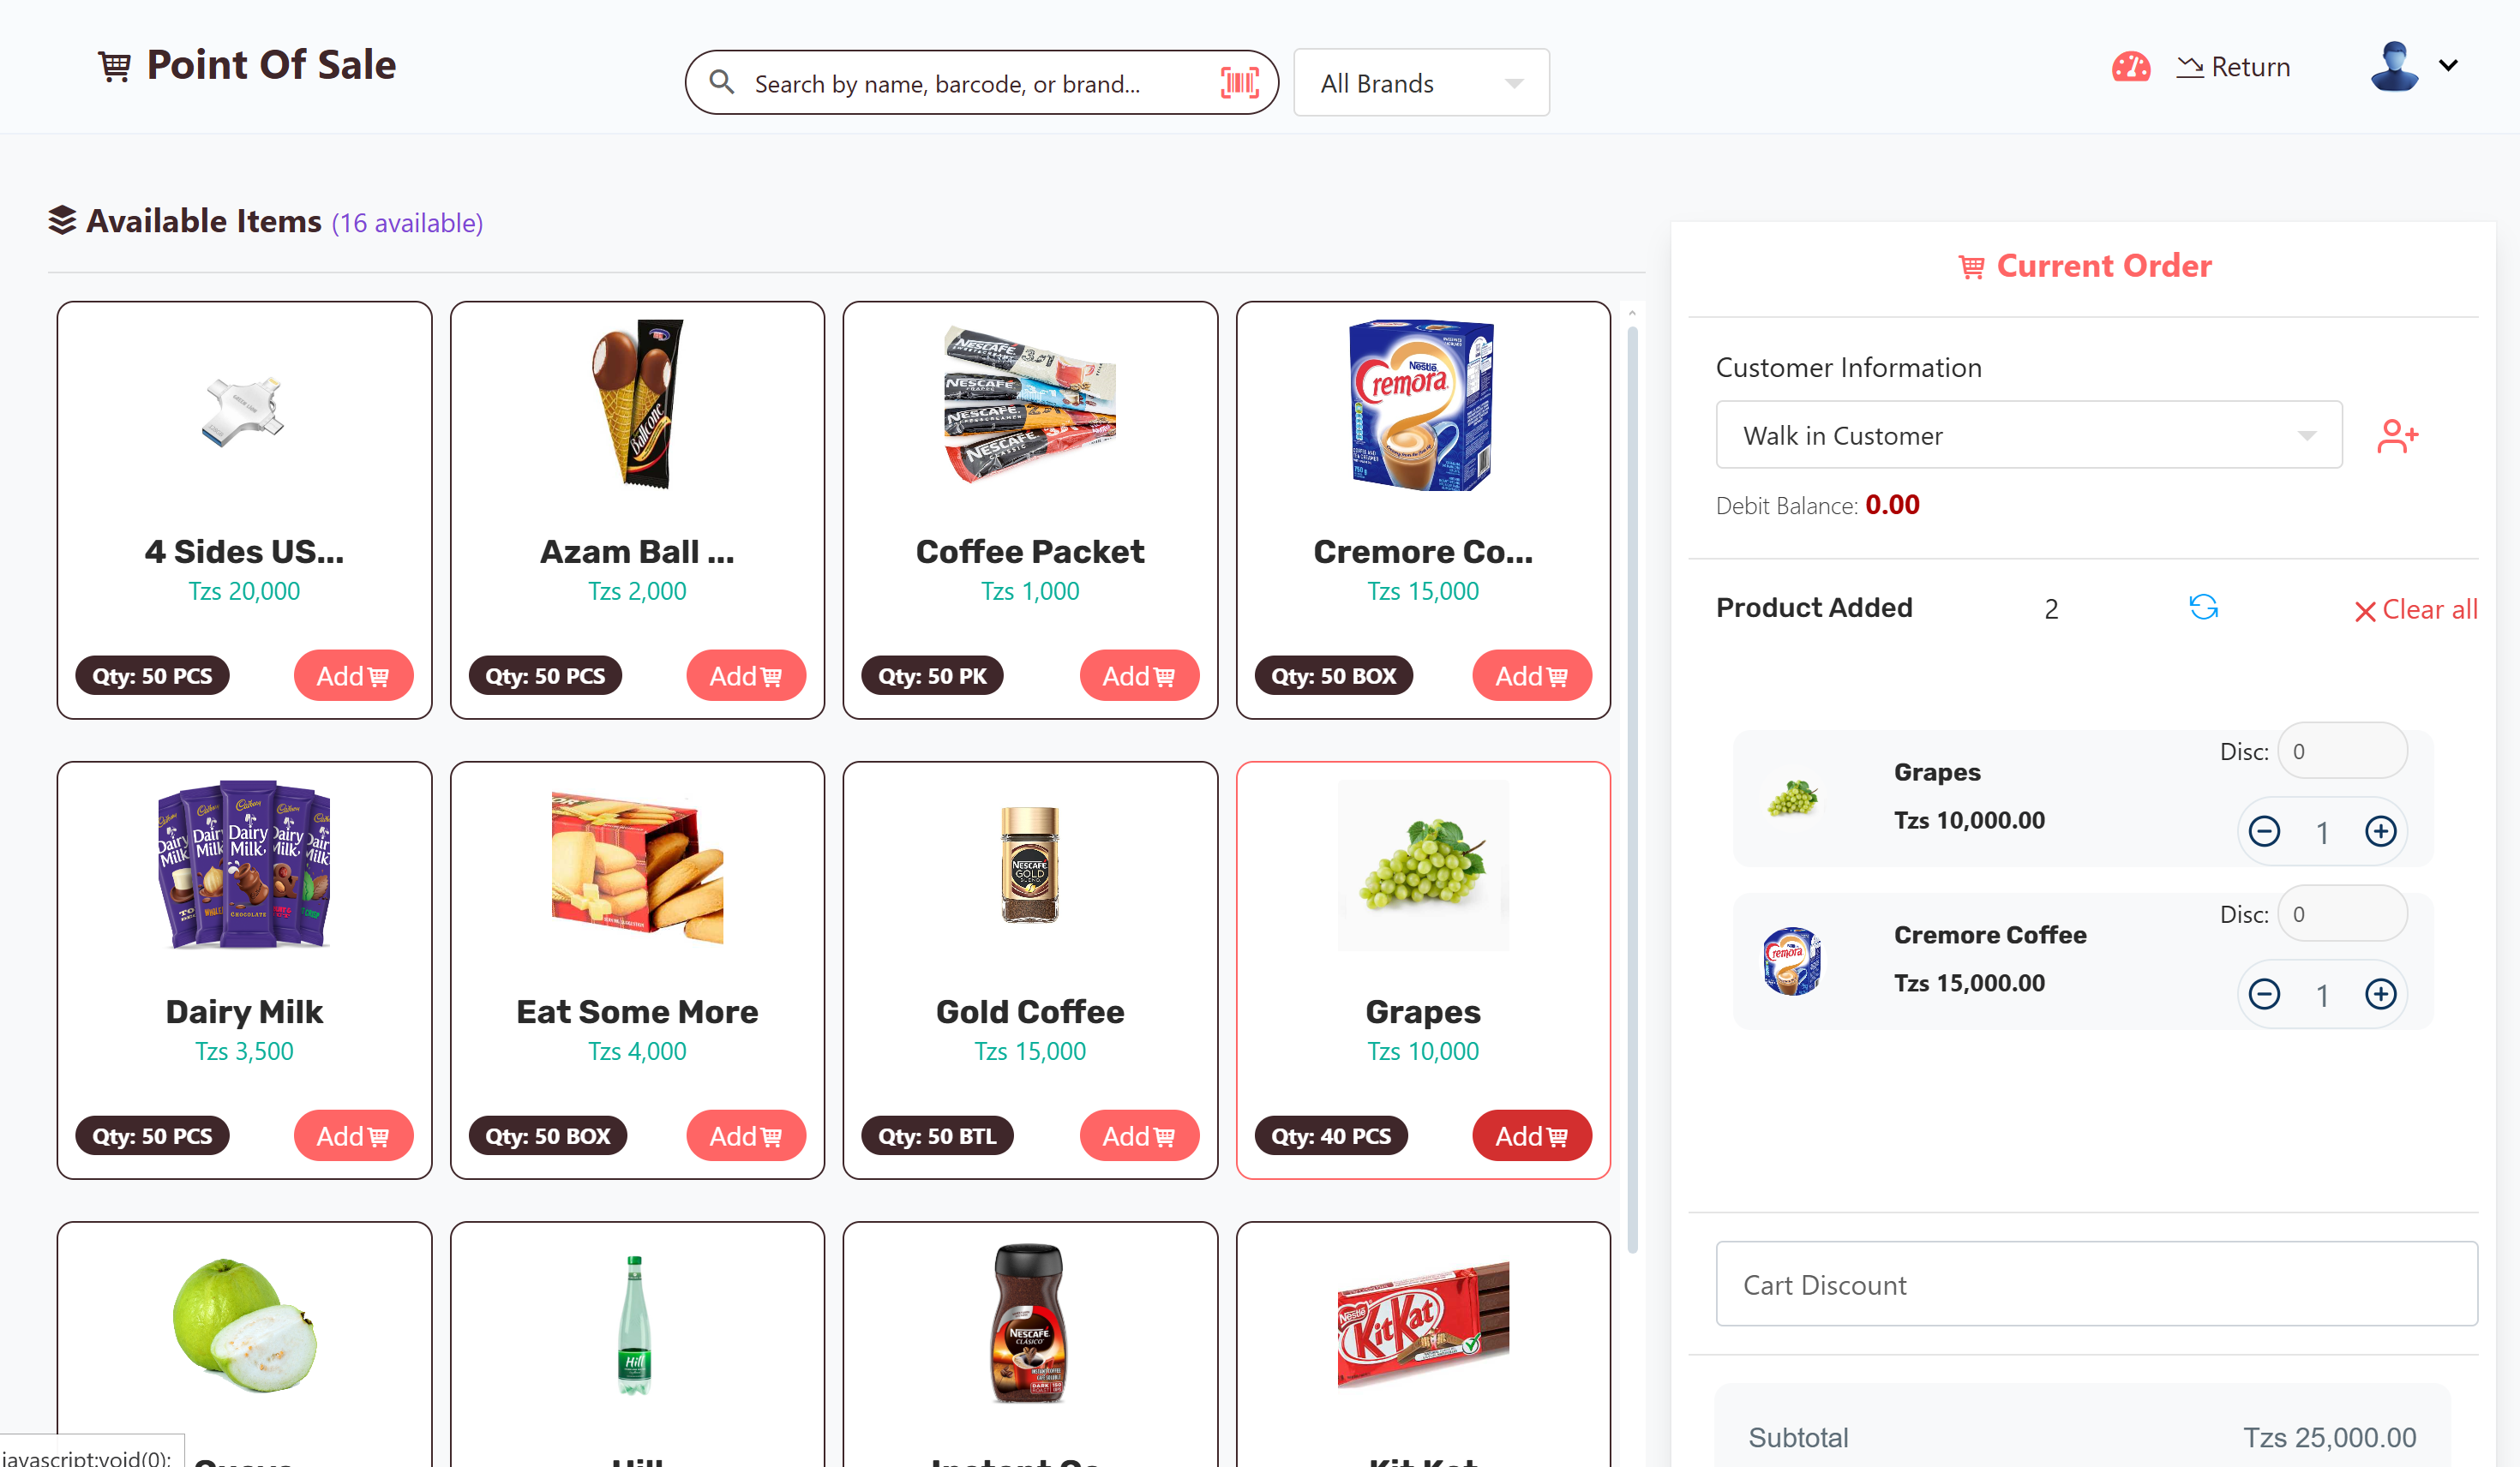
Task: Increase Grapes quantity with plus icon
Action: pyautogui.click(x=2380, y=831)
